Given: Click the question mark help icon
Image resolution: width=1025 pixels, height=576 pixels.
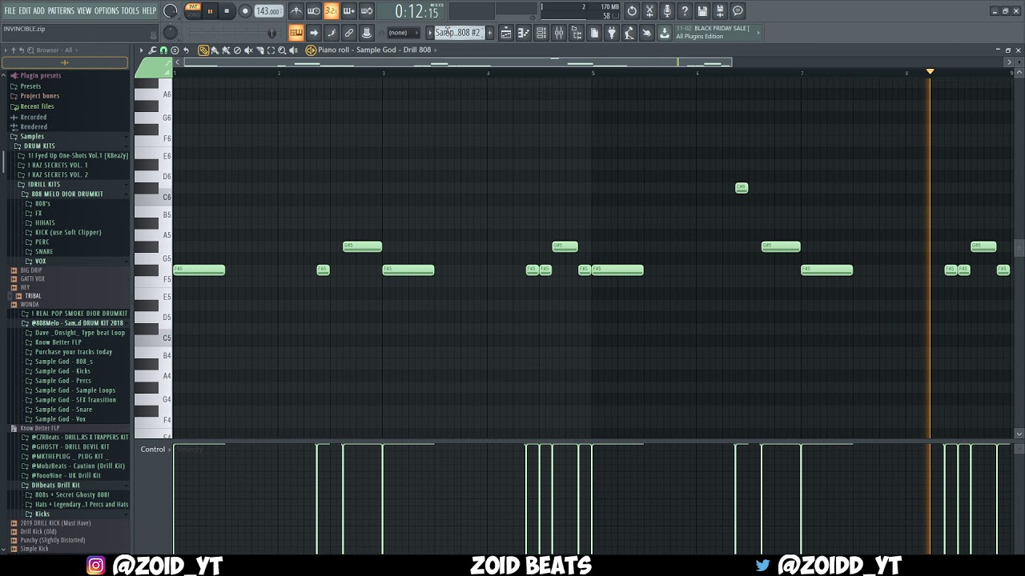Looking at the screenshot, I should point(685,11).
